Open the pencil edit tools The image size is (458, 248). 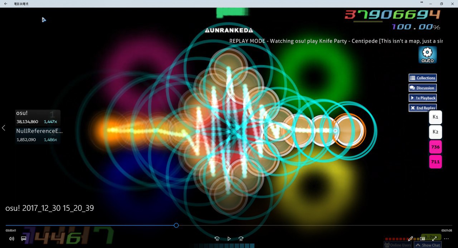pyautogui.click(x=411, y=239)
